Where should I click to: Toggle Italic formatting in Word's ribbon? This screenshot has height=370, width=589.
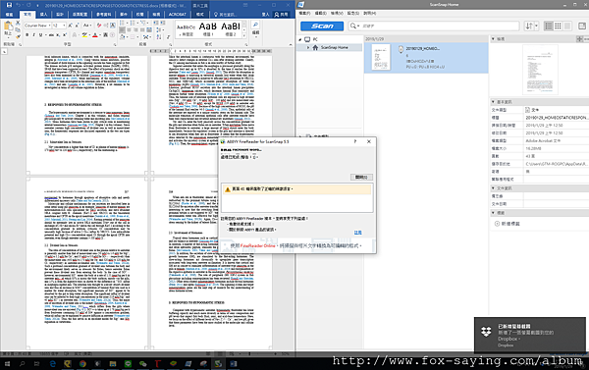[33, 35]
